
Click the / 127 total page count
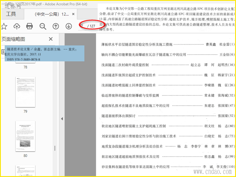91,26
